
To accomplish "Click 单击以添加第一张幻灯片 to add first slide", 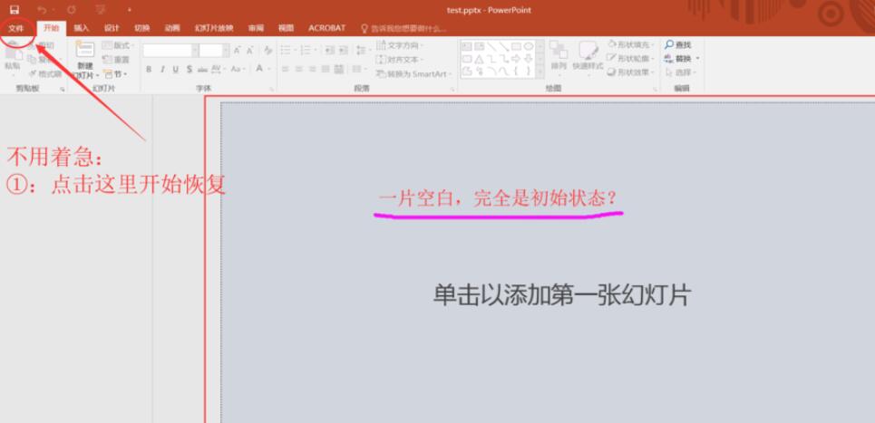I will coord(562,295).
